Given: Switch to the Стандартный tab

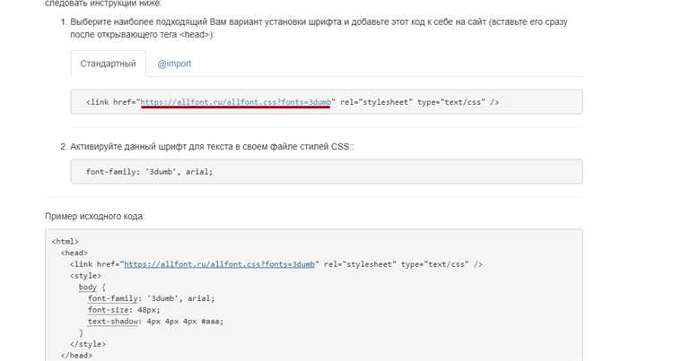Looking at the screenshot, I should pos(108,64).
